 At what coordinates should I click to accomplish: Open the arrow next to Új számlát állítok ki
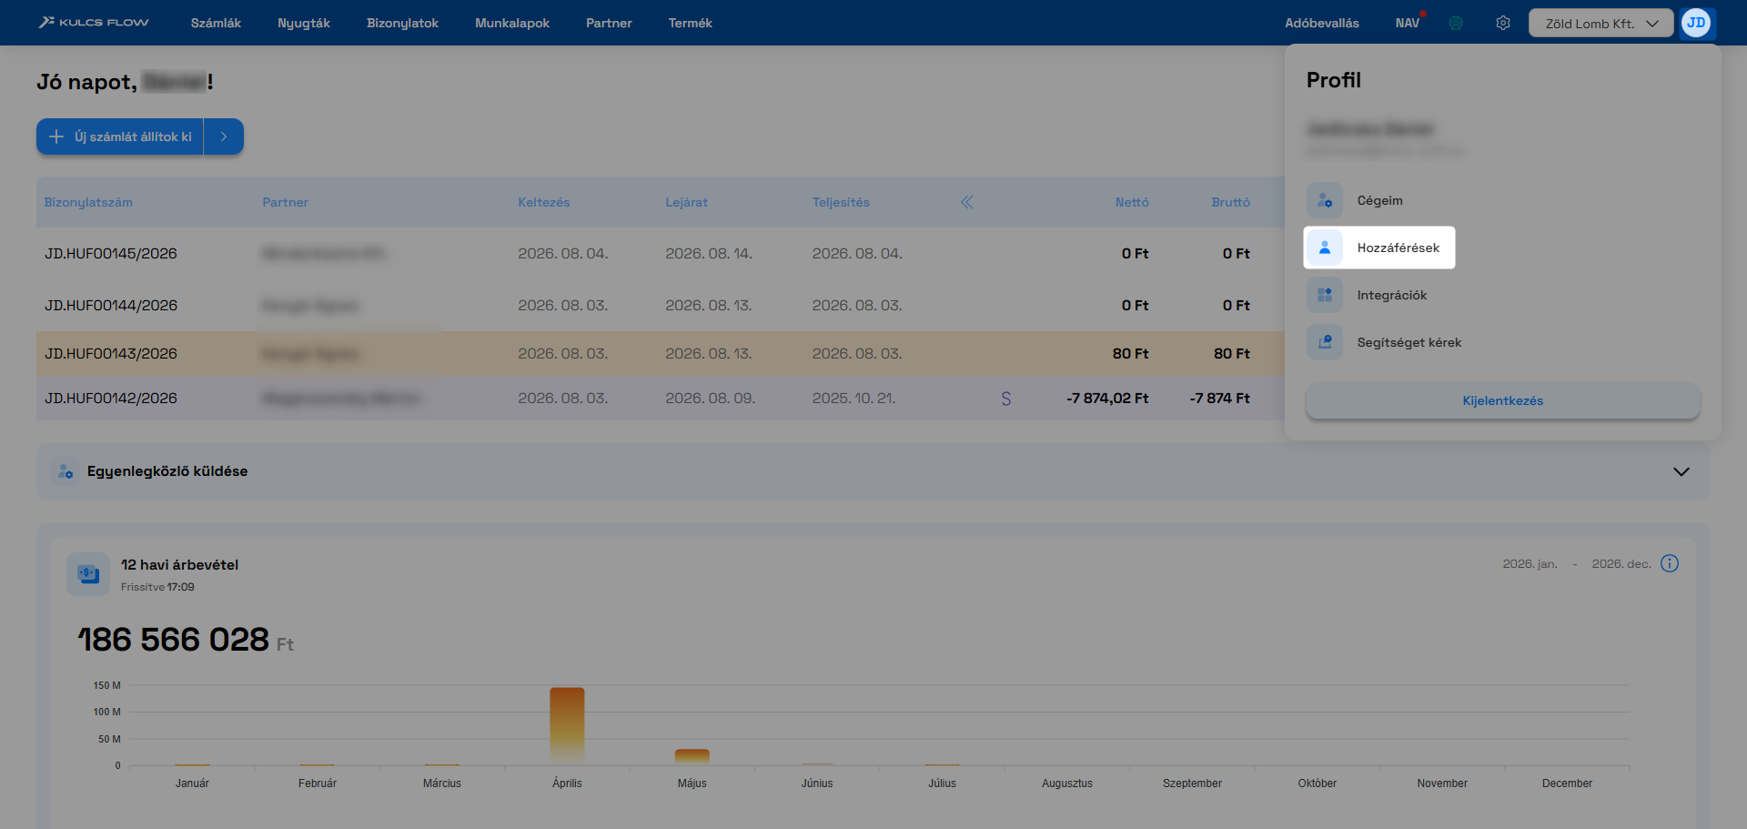click(224, 136)
